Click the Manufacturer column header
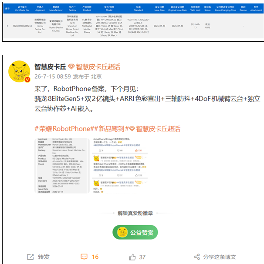The height and width of the screenshot is (264, 264). [x=56, y=8]
